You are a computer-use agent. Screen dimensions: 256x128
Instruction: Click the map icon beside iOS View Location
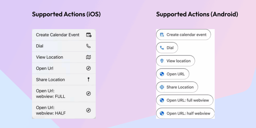coord(88,57)
